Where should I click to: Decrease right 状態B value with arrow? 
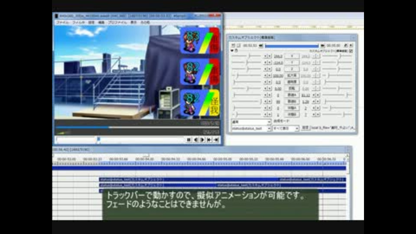tap(314, 114)
